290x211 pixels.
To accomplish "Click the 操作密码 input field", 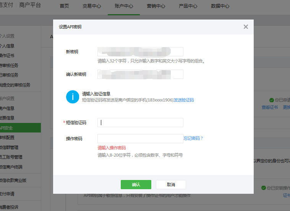I will (x=140, y=139).
